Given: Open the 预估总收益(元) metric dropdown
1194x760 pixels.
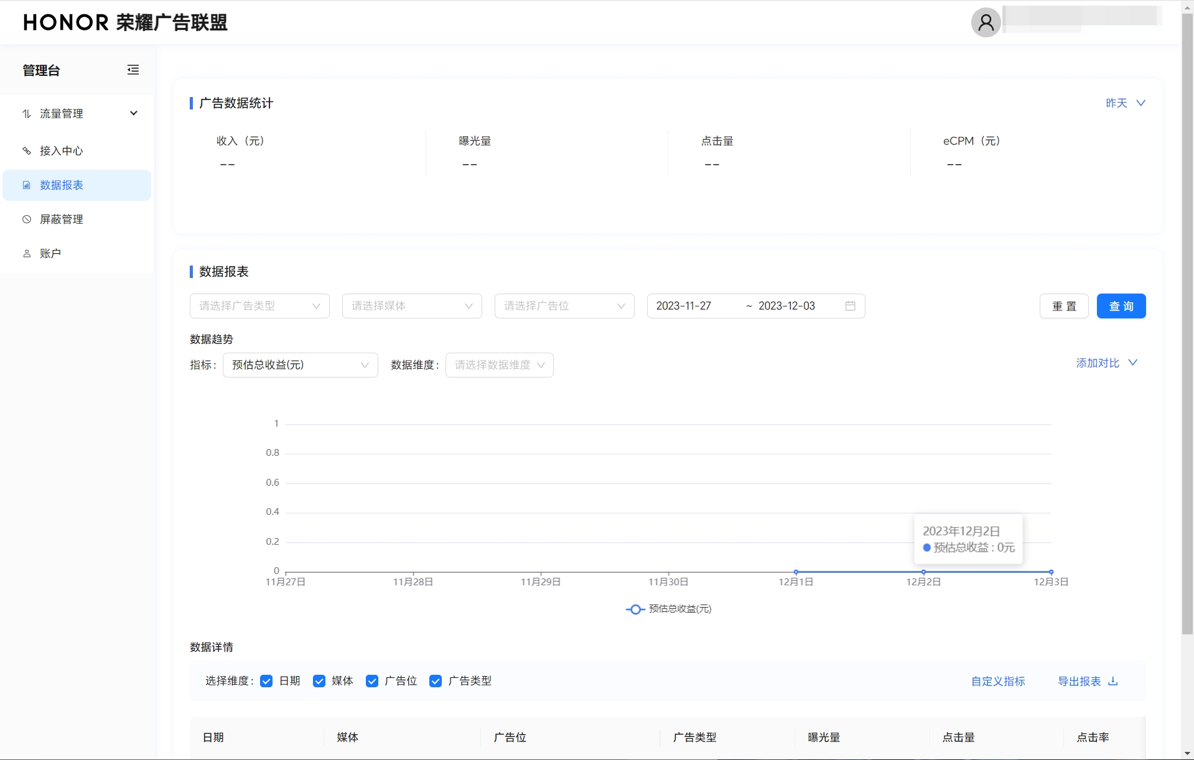Looking at the screenshot, I should coord(300,365).
